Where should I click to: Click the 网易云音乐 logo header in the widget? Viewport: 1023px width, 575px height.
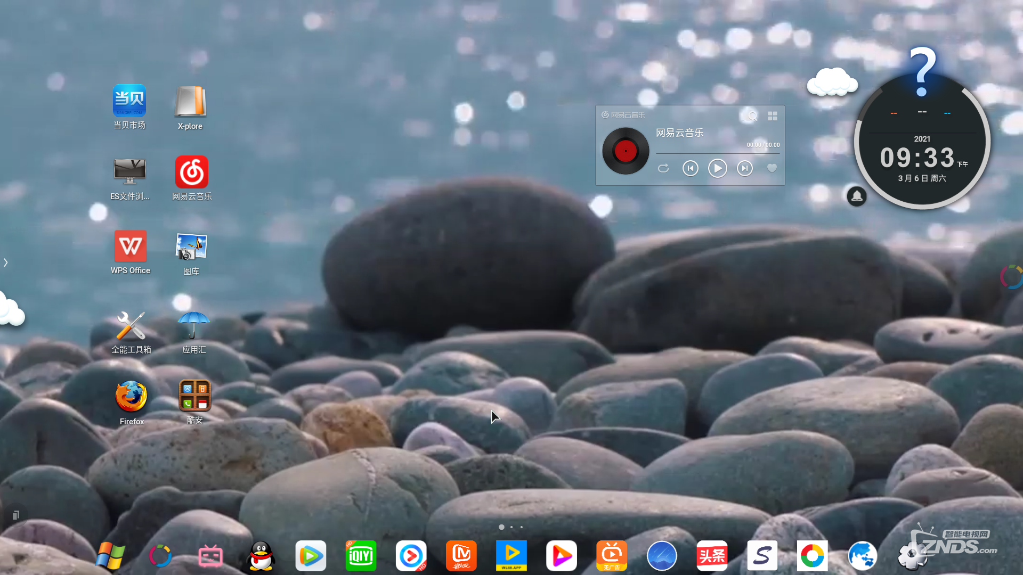click(x=623, y=114)
